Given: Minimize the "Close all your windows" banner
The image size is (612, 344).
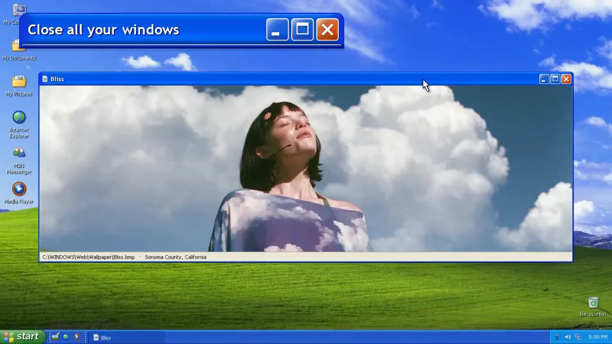Looking at the screenshot, I should click(x=277, y=30).
